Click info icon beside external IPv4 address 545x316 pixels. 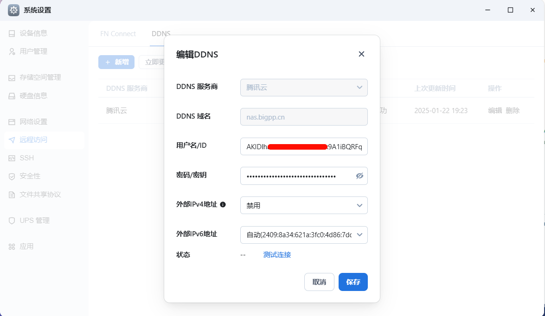pos(223,204)
